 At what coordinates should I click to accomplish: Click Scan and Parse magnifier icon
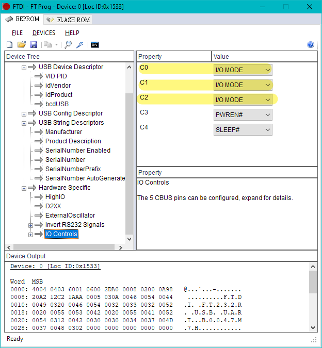(68, 45)
